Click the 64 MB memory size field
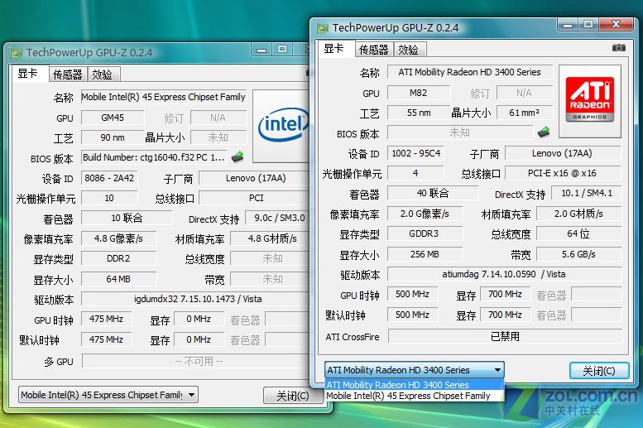This screenshot has height=428, width=643. tap(118, 279)
